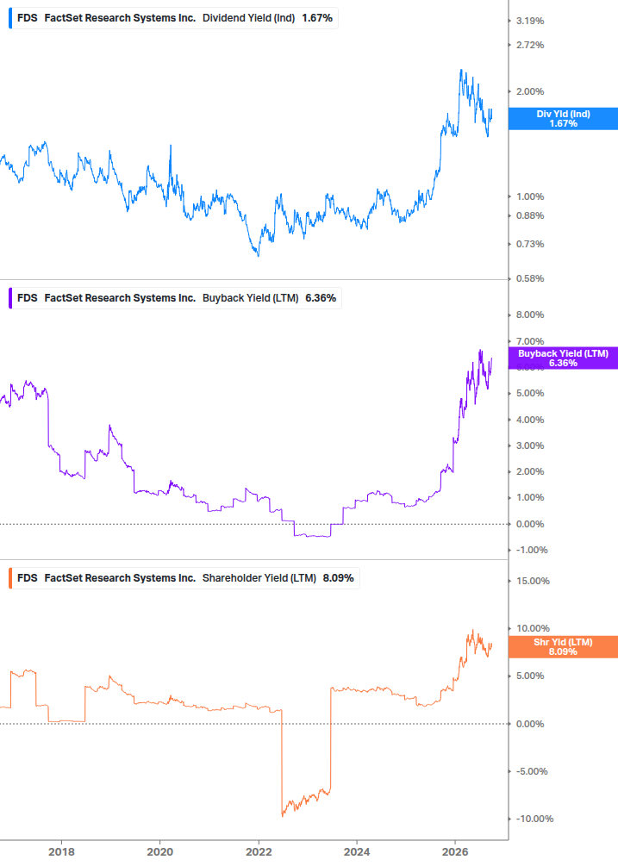Click the 3.00% buyback axis label
This screenshot has width=618, height=866.
click(530, 445)
